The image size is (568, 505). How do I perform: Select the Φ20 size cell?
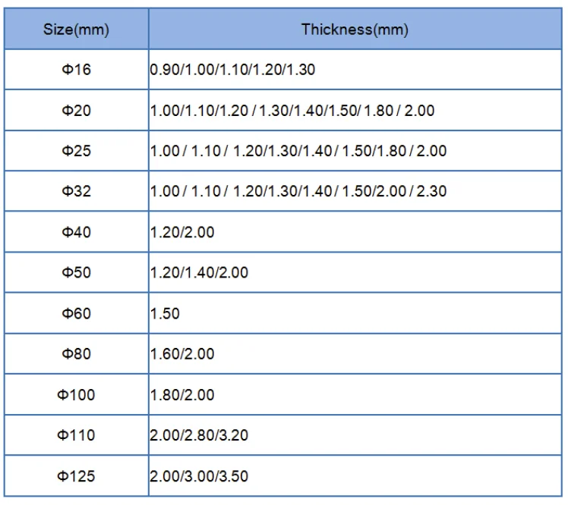click(x=76, y=111)
